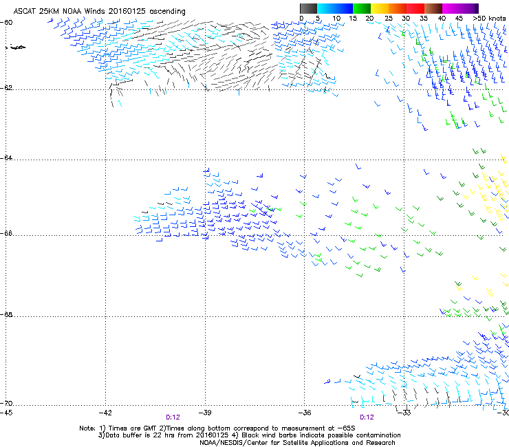Choose the brown 35-40 knots legend segment

(433, 8)
